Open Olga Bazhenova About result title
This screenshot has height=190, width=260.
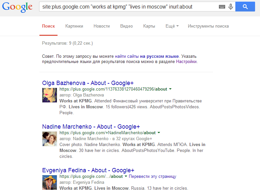(88, 83)
